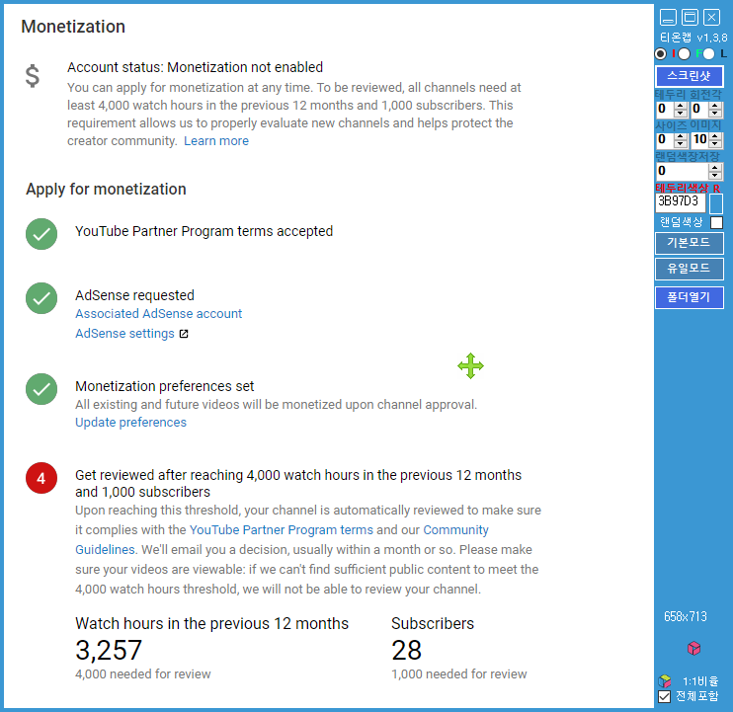The height and width of the screenshot is (712, 733).
Task: Click the 유일모드 mode button
Action: [x=690, y=270]
